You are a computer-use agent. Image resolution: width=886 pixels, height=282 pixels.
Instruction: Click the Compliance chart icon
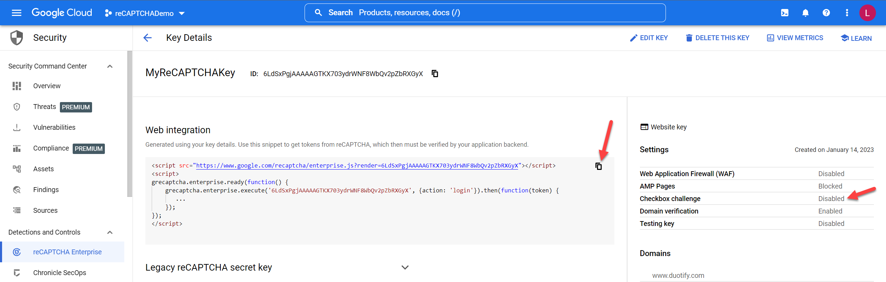point(17,148)
